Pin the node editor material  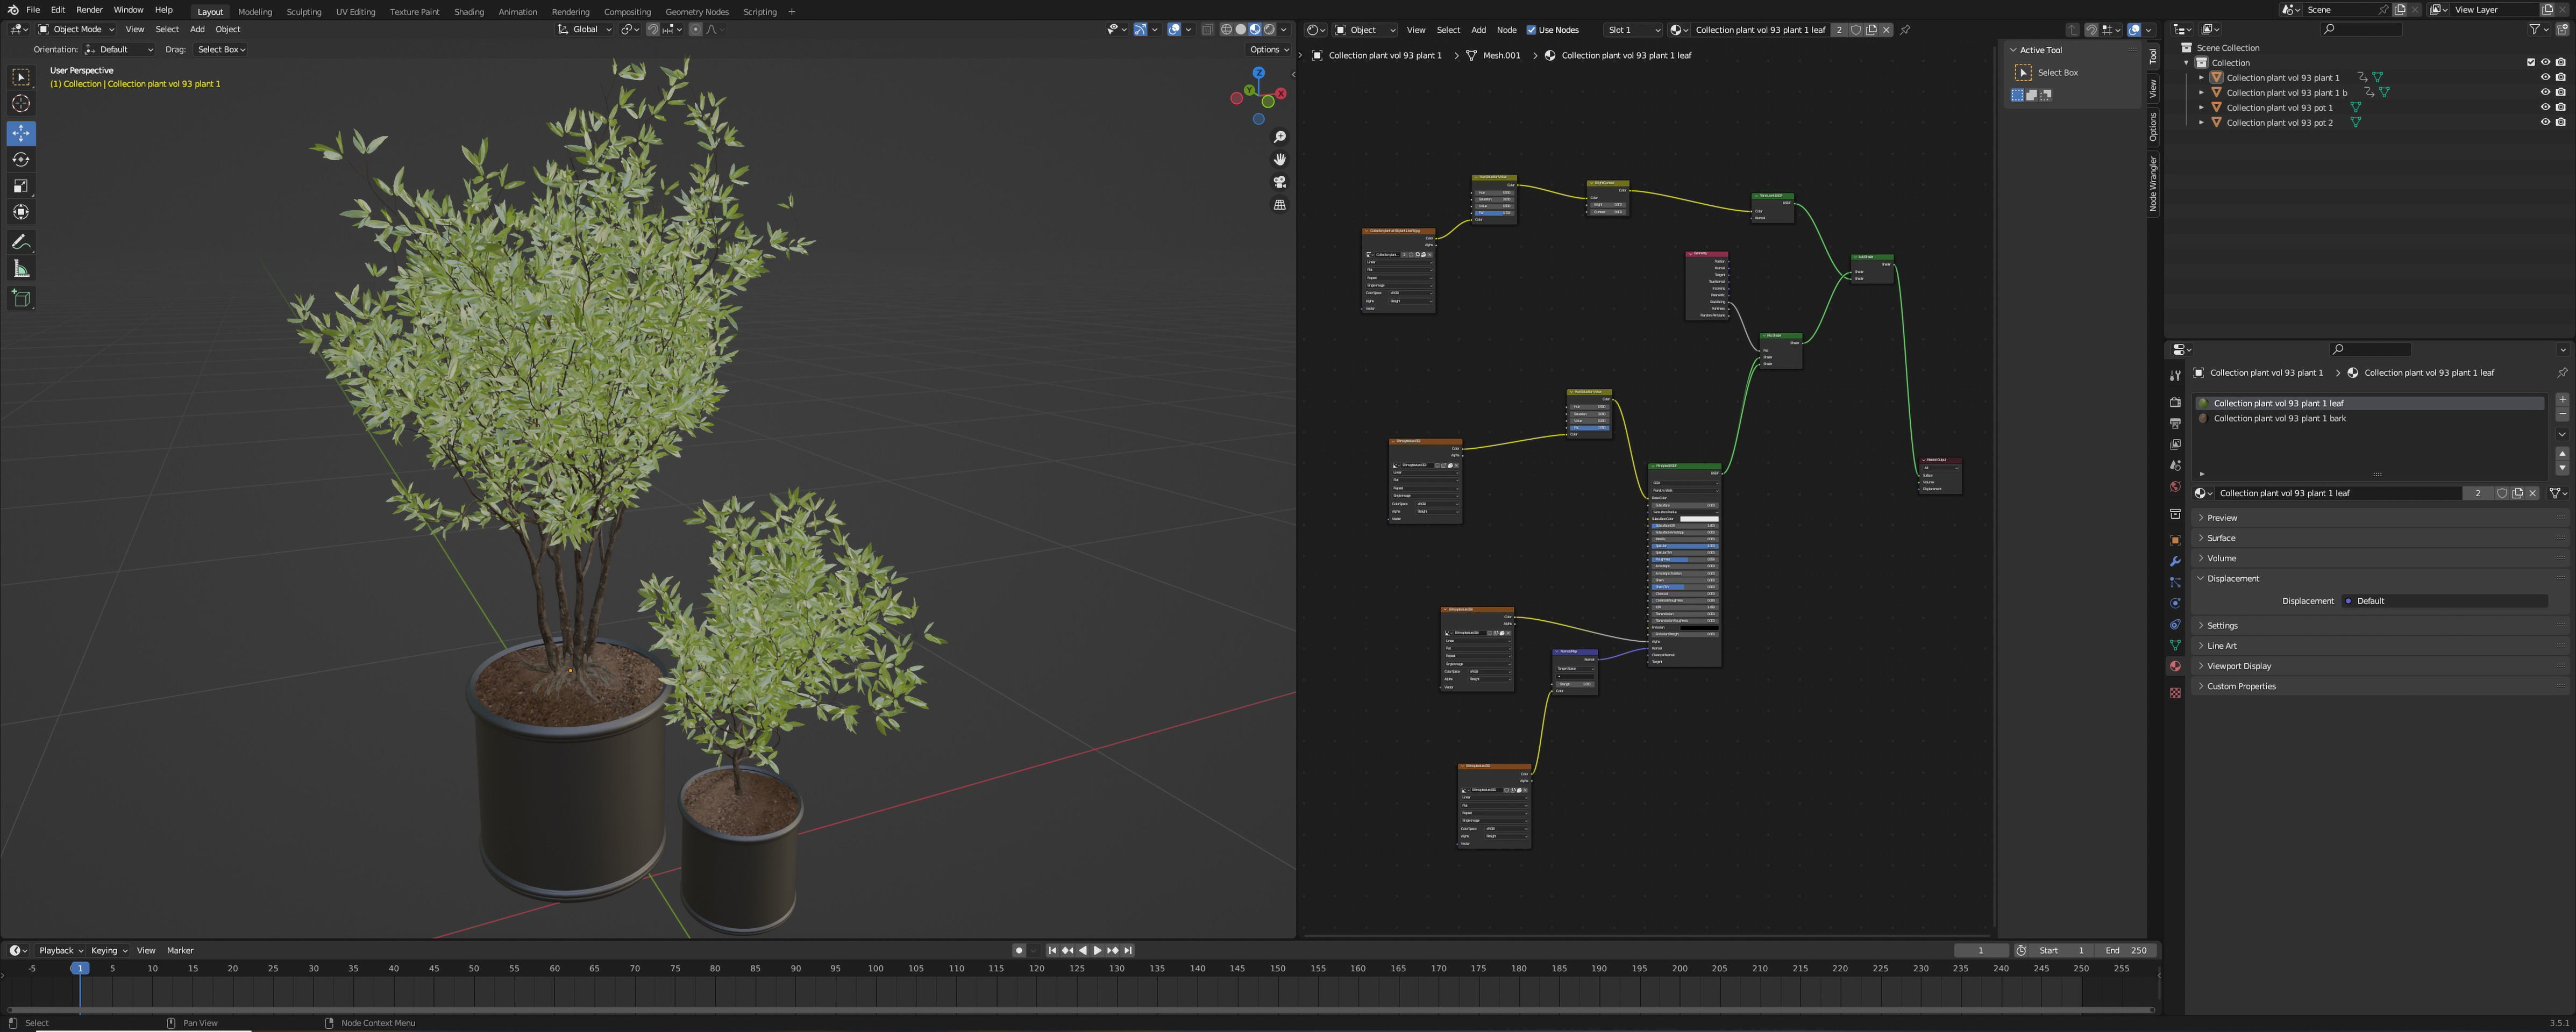coord(1905,30)
